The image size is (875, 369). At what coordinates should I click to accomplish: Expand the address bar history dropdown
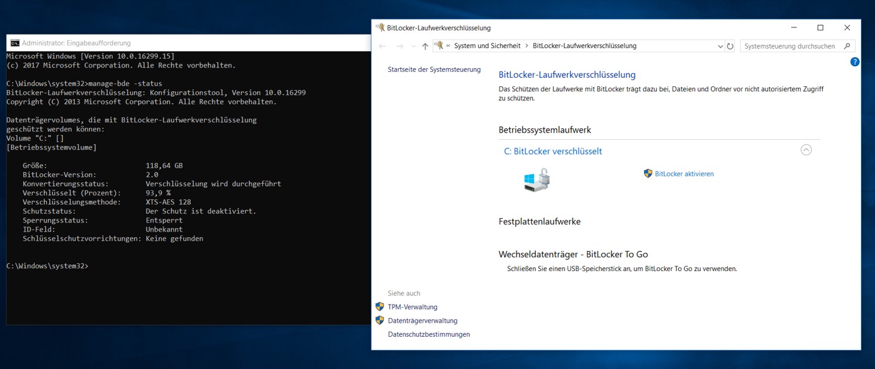[x=721, y=46]
